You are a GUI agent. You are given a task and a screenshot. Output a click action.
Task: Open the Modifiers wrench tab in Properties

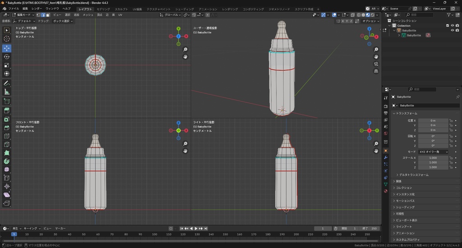click(385, 157)
